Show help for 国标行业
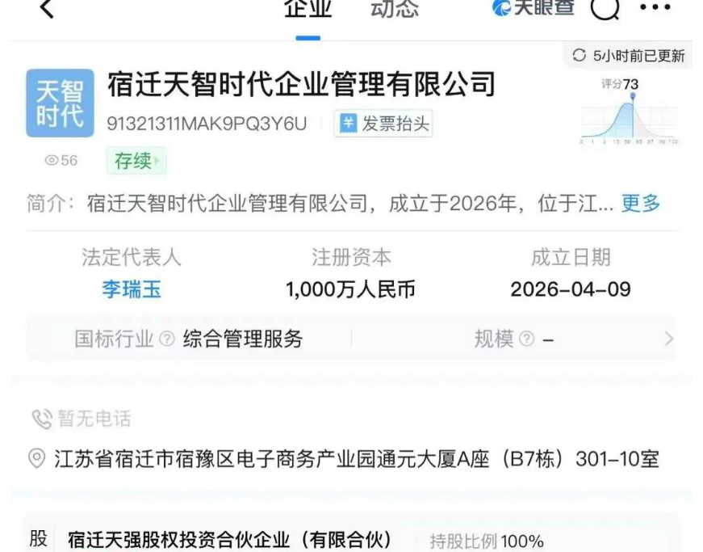 click(x=167, y=339)
